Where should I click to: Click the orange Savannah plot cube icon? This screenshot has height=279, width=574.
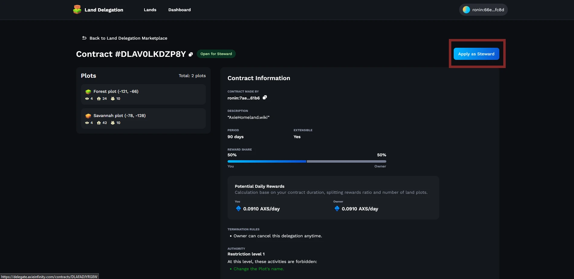tap(88, 116)
